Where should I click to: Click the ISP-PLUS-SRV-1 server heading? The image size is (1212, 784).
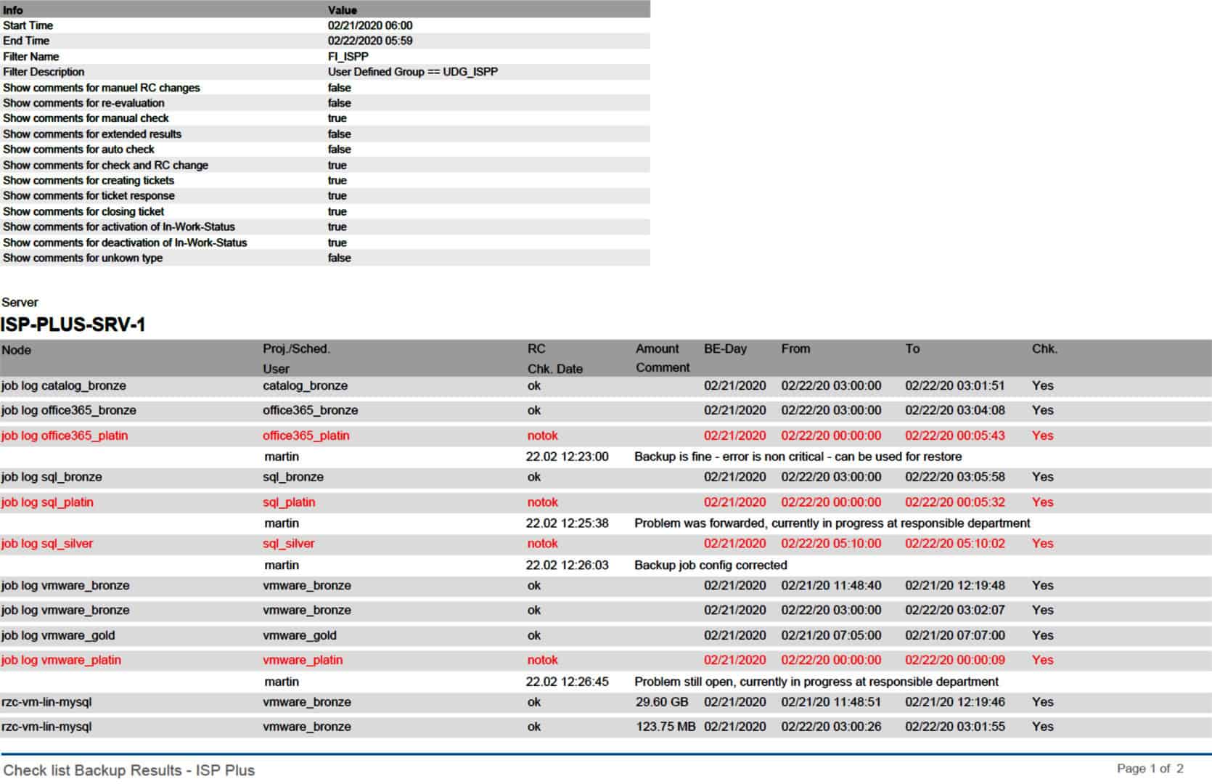click(x=73, y=324)
